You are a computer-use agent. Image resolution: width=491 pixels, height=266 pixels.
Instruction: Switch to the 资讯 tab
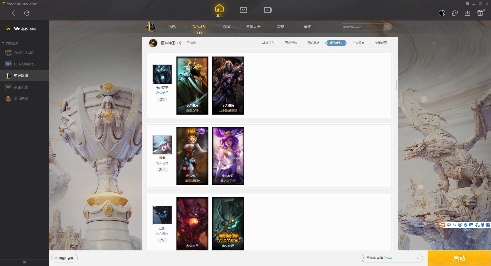coord(172,27)
